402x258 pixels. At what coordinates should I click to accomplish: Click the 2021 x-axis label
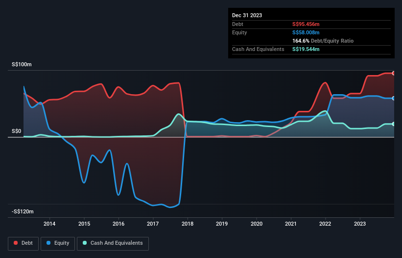tap(291, 224)
